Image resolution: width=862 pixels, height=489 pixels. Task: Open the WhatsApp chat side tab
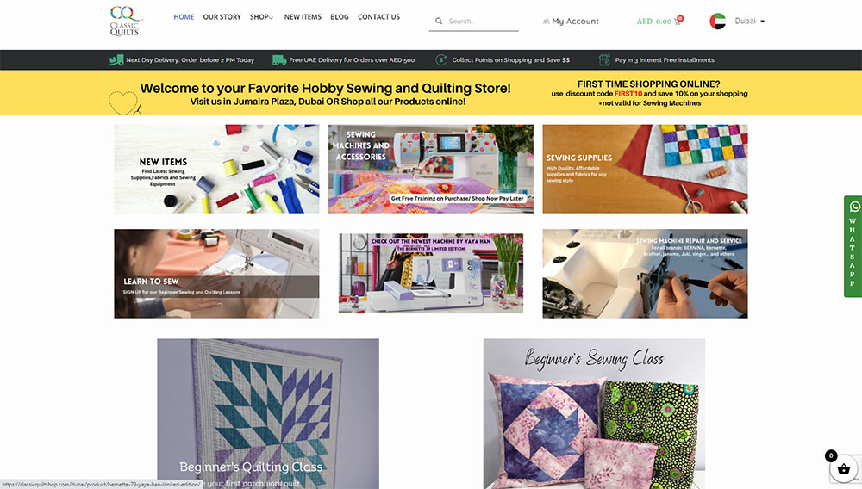click(x=853, y=246)
